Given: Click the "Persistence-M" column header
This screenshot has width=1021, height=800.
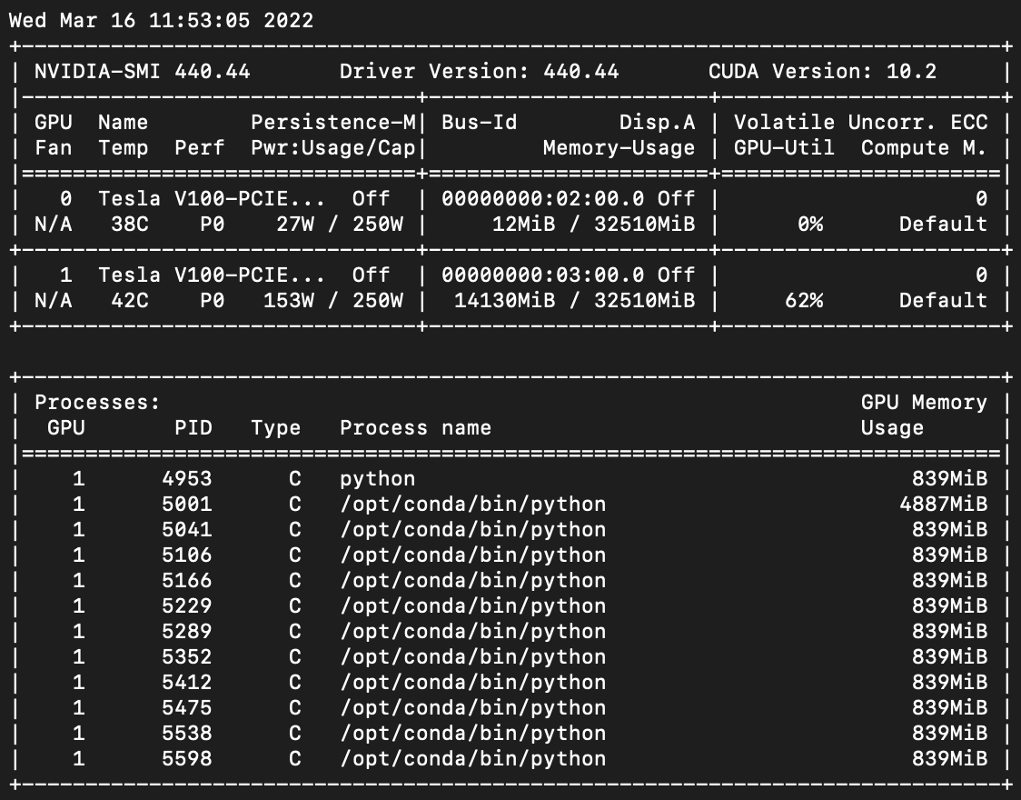Looking at the screenshot, I should 333,122.
